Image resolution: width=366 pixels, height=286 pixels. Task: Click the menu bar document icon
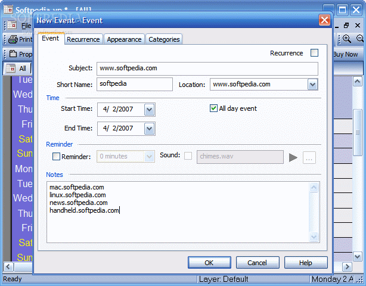tap(11, 25)
